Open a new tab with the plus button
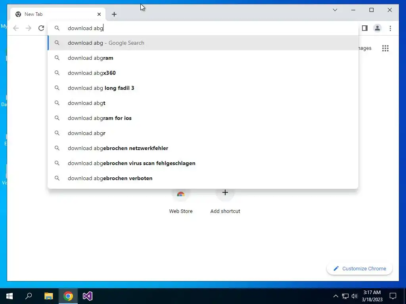 click(114, 14)
